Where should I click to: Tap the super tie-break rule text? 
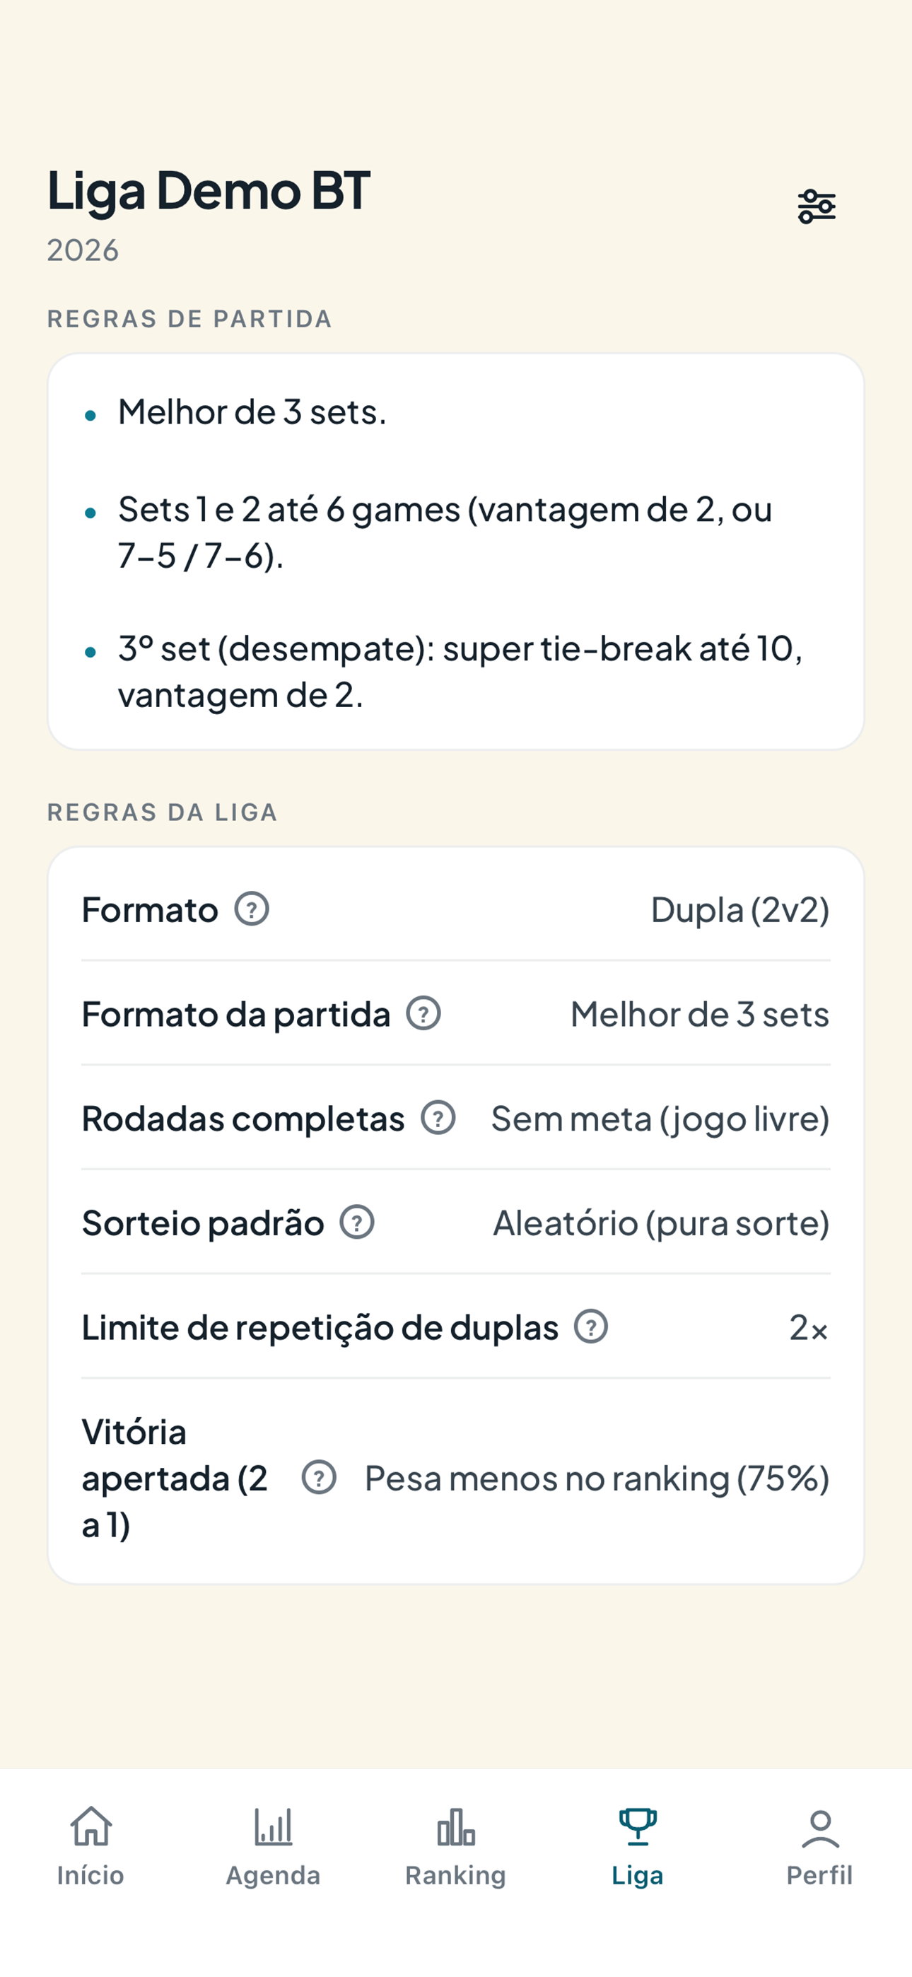pos(459,672)
